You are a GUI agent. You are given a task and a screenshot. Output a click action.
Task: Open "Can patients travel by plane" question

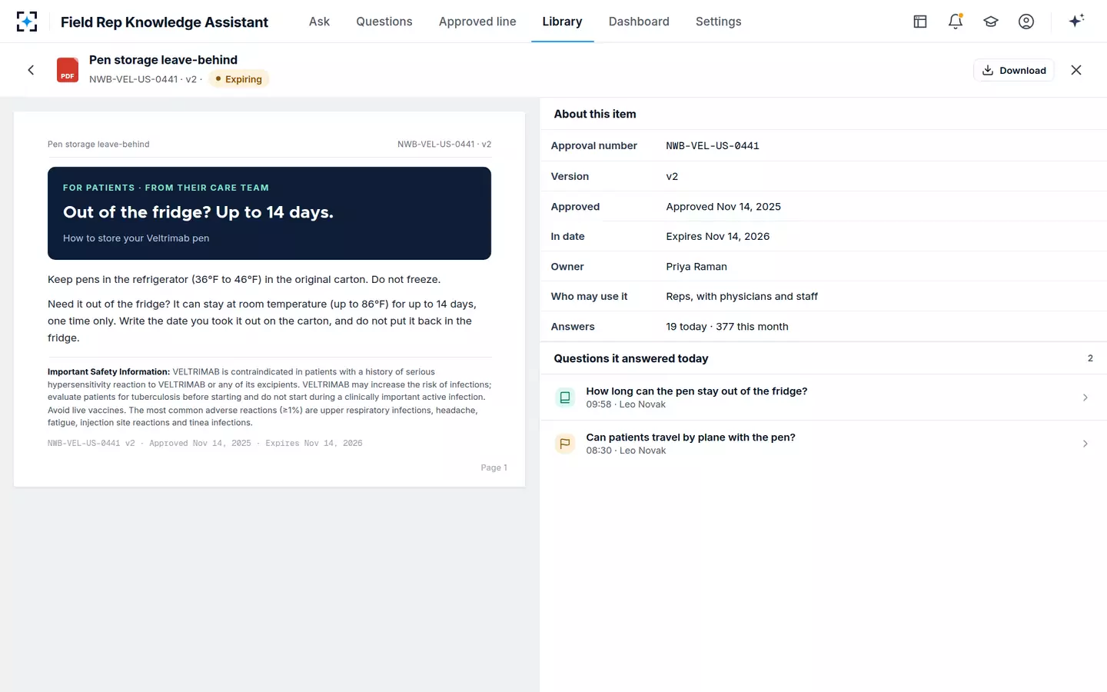823,444
